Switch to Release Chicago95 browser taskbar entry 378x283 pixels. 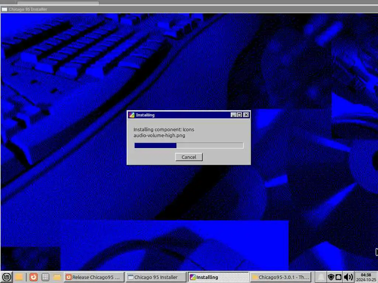point(94,277)
